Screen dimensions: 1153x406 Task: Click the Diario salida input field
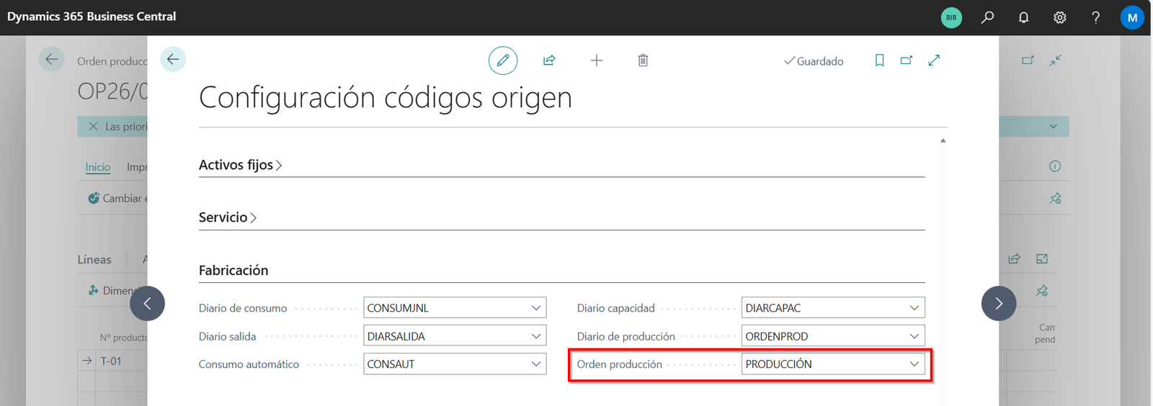point(447,336)
